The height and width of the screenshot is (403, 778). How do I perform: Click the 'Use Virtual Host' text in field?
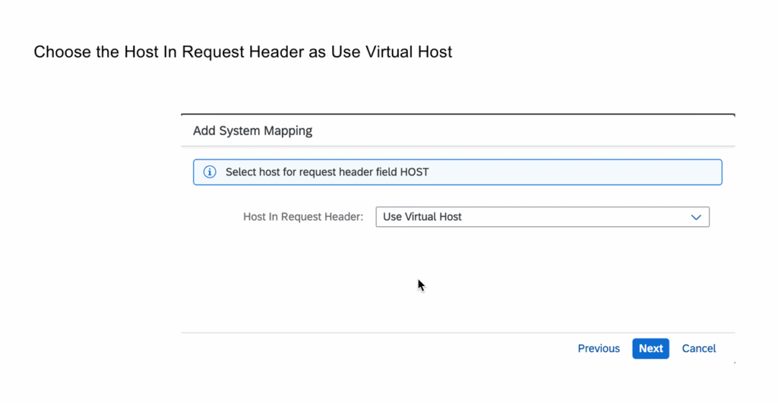[422, 217]
